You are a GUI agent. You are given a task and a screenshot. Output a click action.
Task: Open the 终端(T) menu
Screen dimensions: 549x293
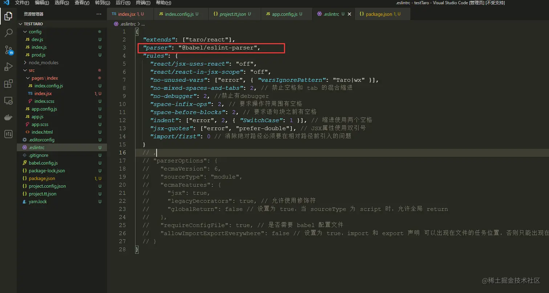(x=143, y=3)
